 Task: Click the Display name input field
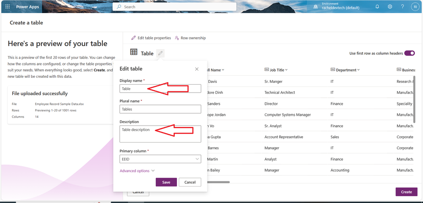point(160,88)
